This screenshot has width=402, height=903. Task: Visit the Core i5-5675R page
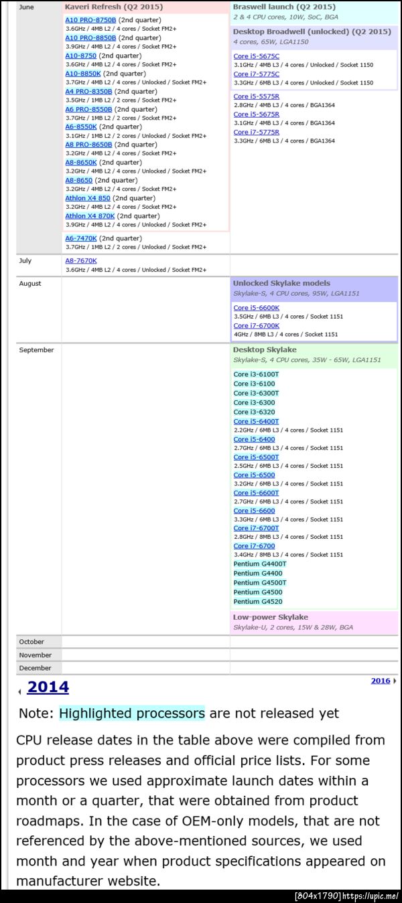(x=257, y=114)
